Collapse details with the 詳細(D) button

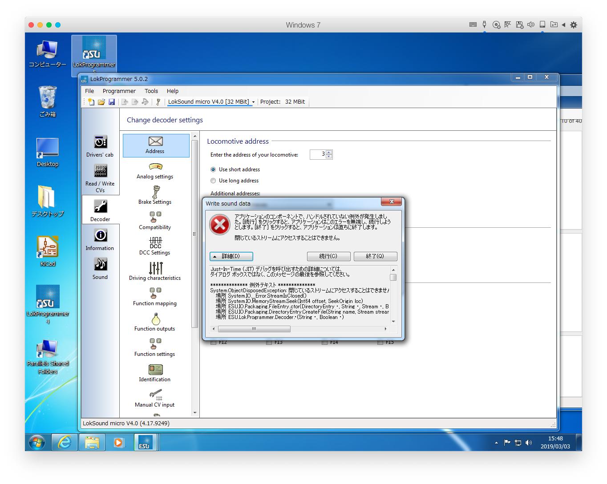coord(231,256)
